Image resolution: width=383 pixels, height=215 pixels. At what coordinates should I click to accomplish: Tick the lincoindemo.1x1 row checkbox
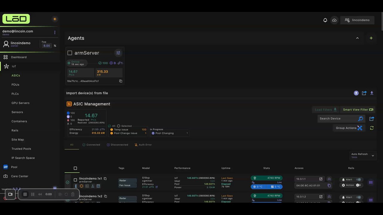(x=75, y=180)
